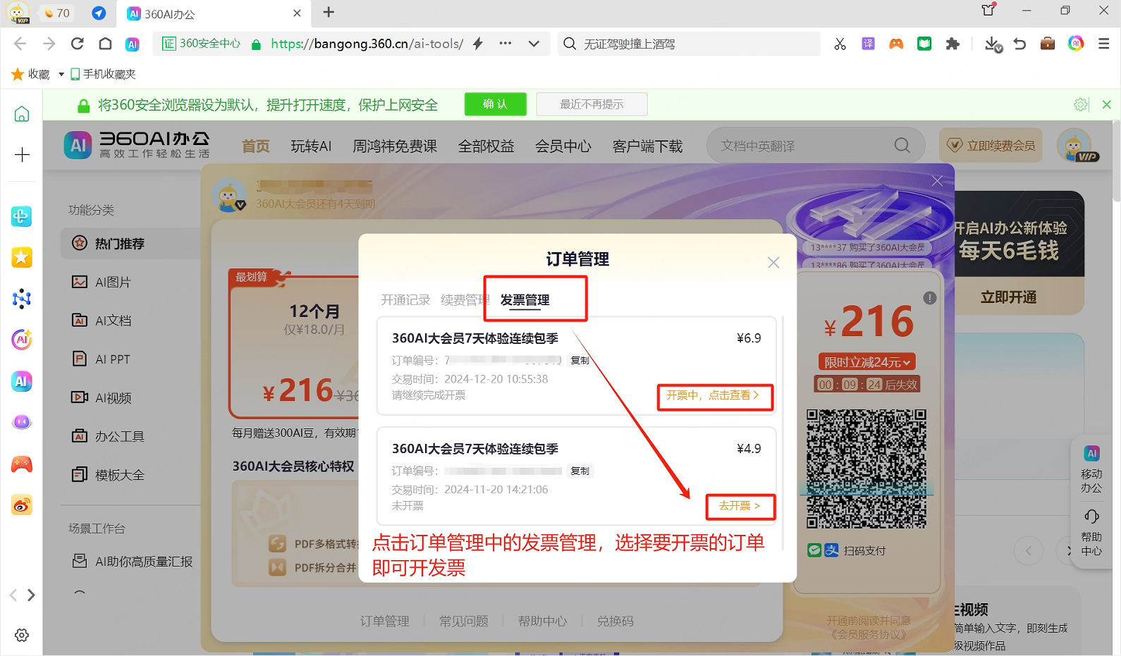Open the red gamepad sidebar icon
Screen dimensions: 1121x656
click(x=22, y=464)
